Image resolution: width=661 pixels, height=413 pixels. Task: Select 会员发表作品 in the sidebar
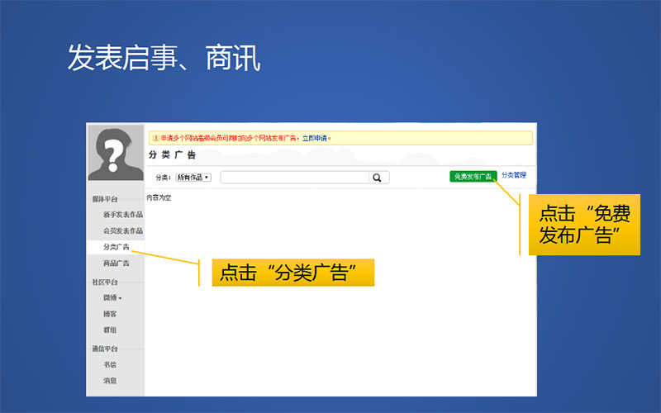[x=122, y=231]
